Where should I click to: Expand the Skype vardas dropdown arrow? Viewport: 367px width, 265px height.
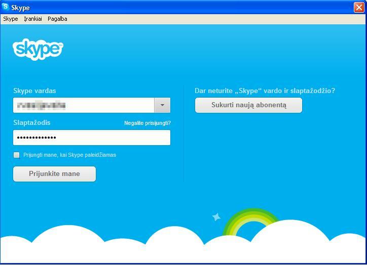pyautogui.click(x=162, y=105)
